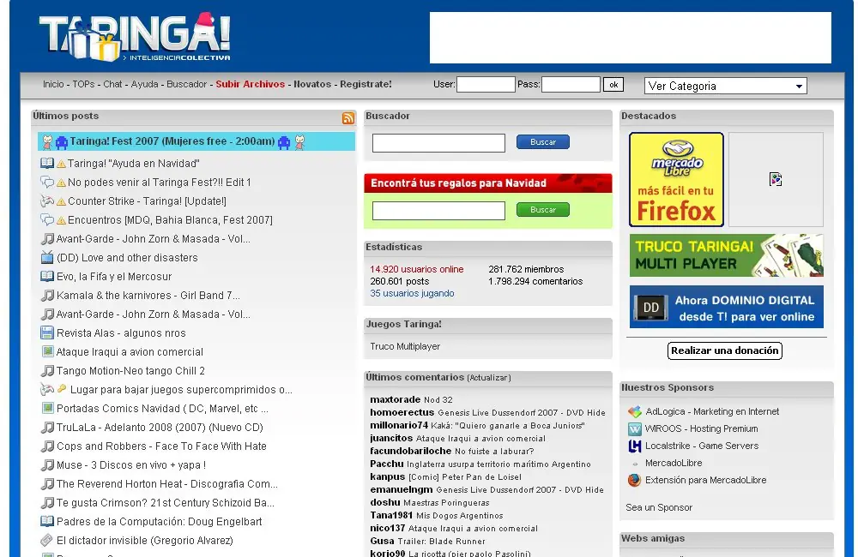
Task: Click the Truco Multiplayer link
Action: click(x=405, y=346)
